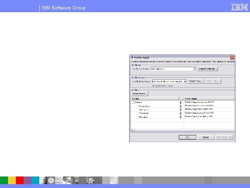Image resolution: width=250 pixels, height=188 pixels.
Task: Close the Profile Input dialog
Action: click(232, 57)
